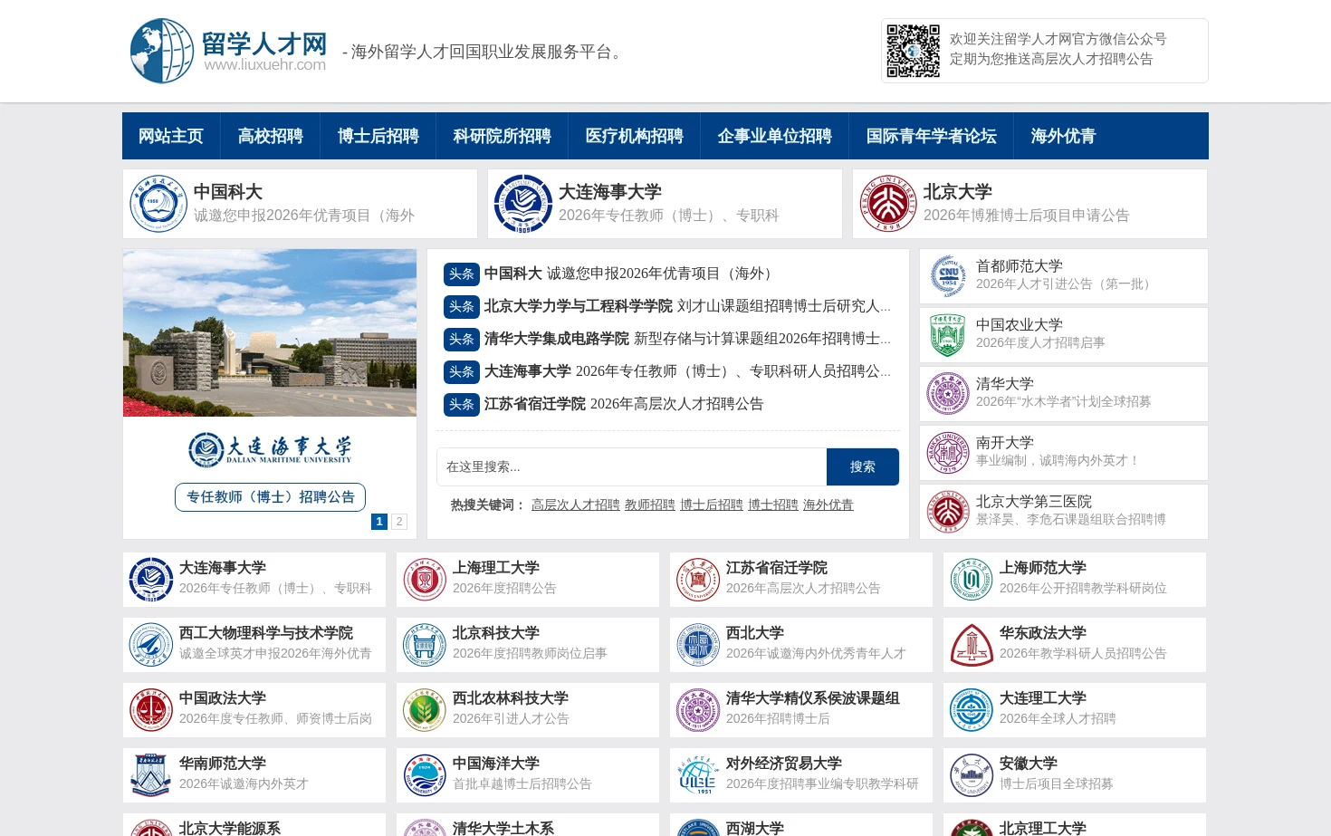Open 海外优青 nav item
The height and width of the screenshot is (836, 1331).
(x=1064, y=136)
